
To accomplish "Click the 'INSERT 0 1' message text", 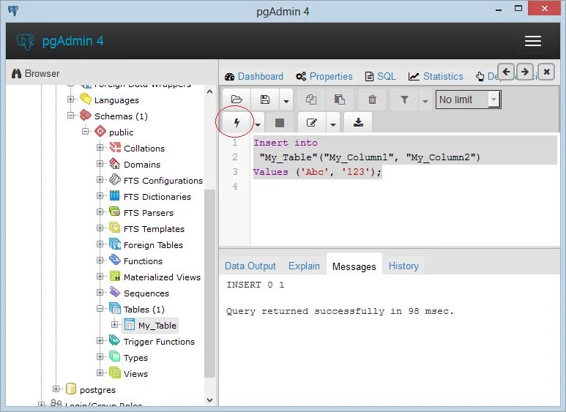I will coord(256,285).
